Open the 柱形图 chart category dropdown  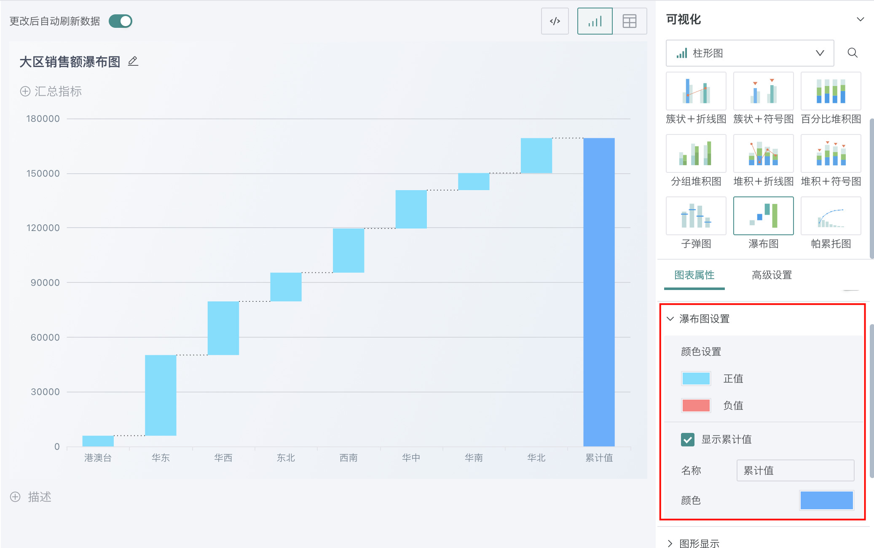pos(750,53)
